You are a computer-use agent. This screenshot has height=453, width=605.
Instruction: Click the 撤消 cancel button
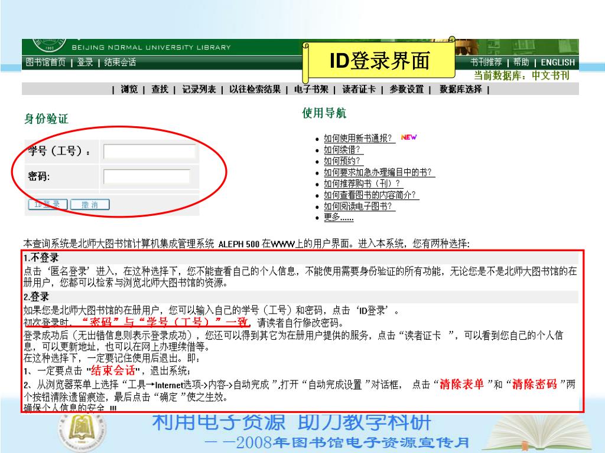click(90, 205)
